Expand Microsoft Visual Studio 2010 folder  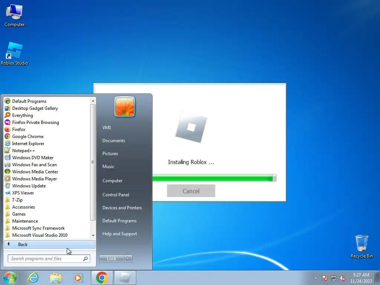pos(47,235)
